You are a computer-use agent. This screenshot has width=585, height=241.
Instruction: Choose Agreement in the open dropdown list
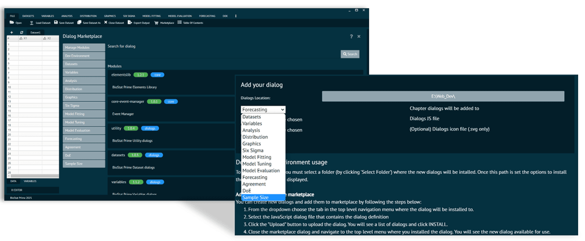(x=263, y=184)
